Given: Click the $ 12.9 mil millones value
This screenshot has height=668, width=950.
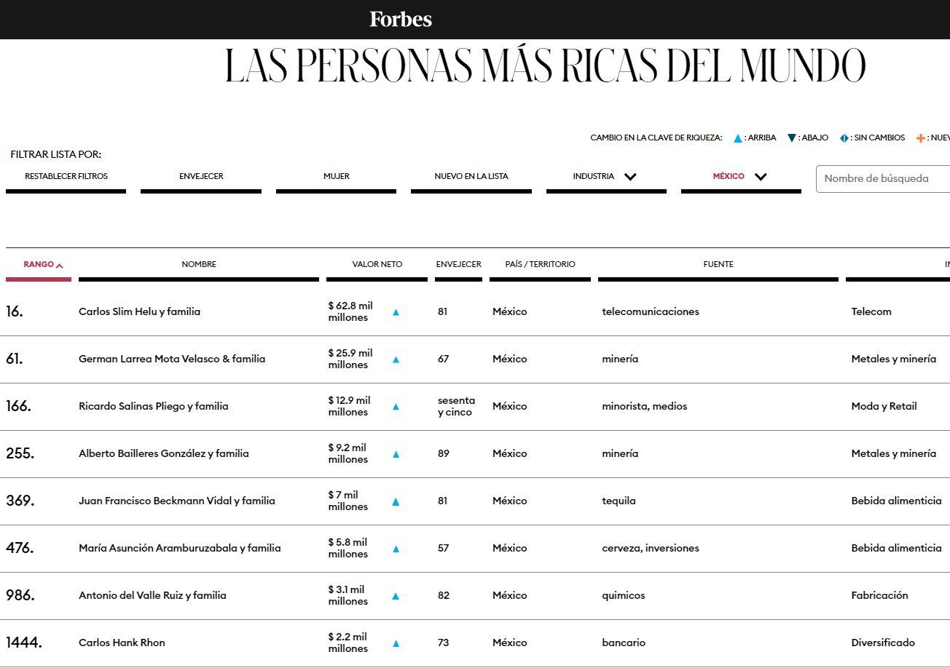Looking at the screenshot, I should pos(350,406).
